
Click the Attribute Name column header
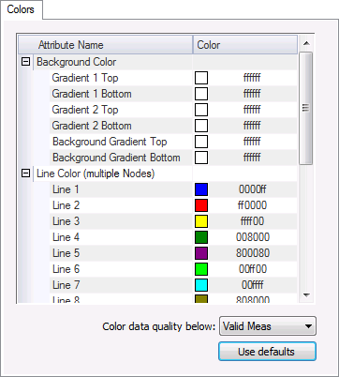pos(106,45)
